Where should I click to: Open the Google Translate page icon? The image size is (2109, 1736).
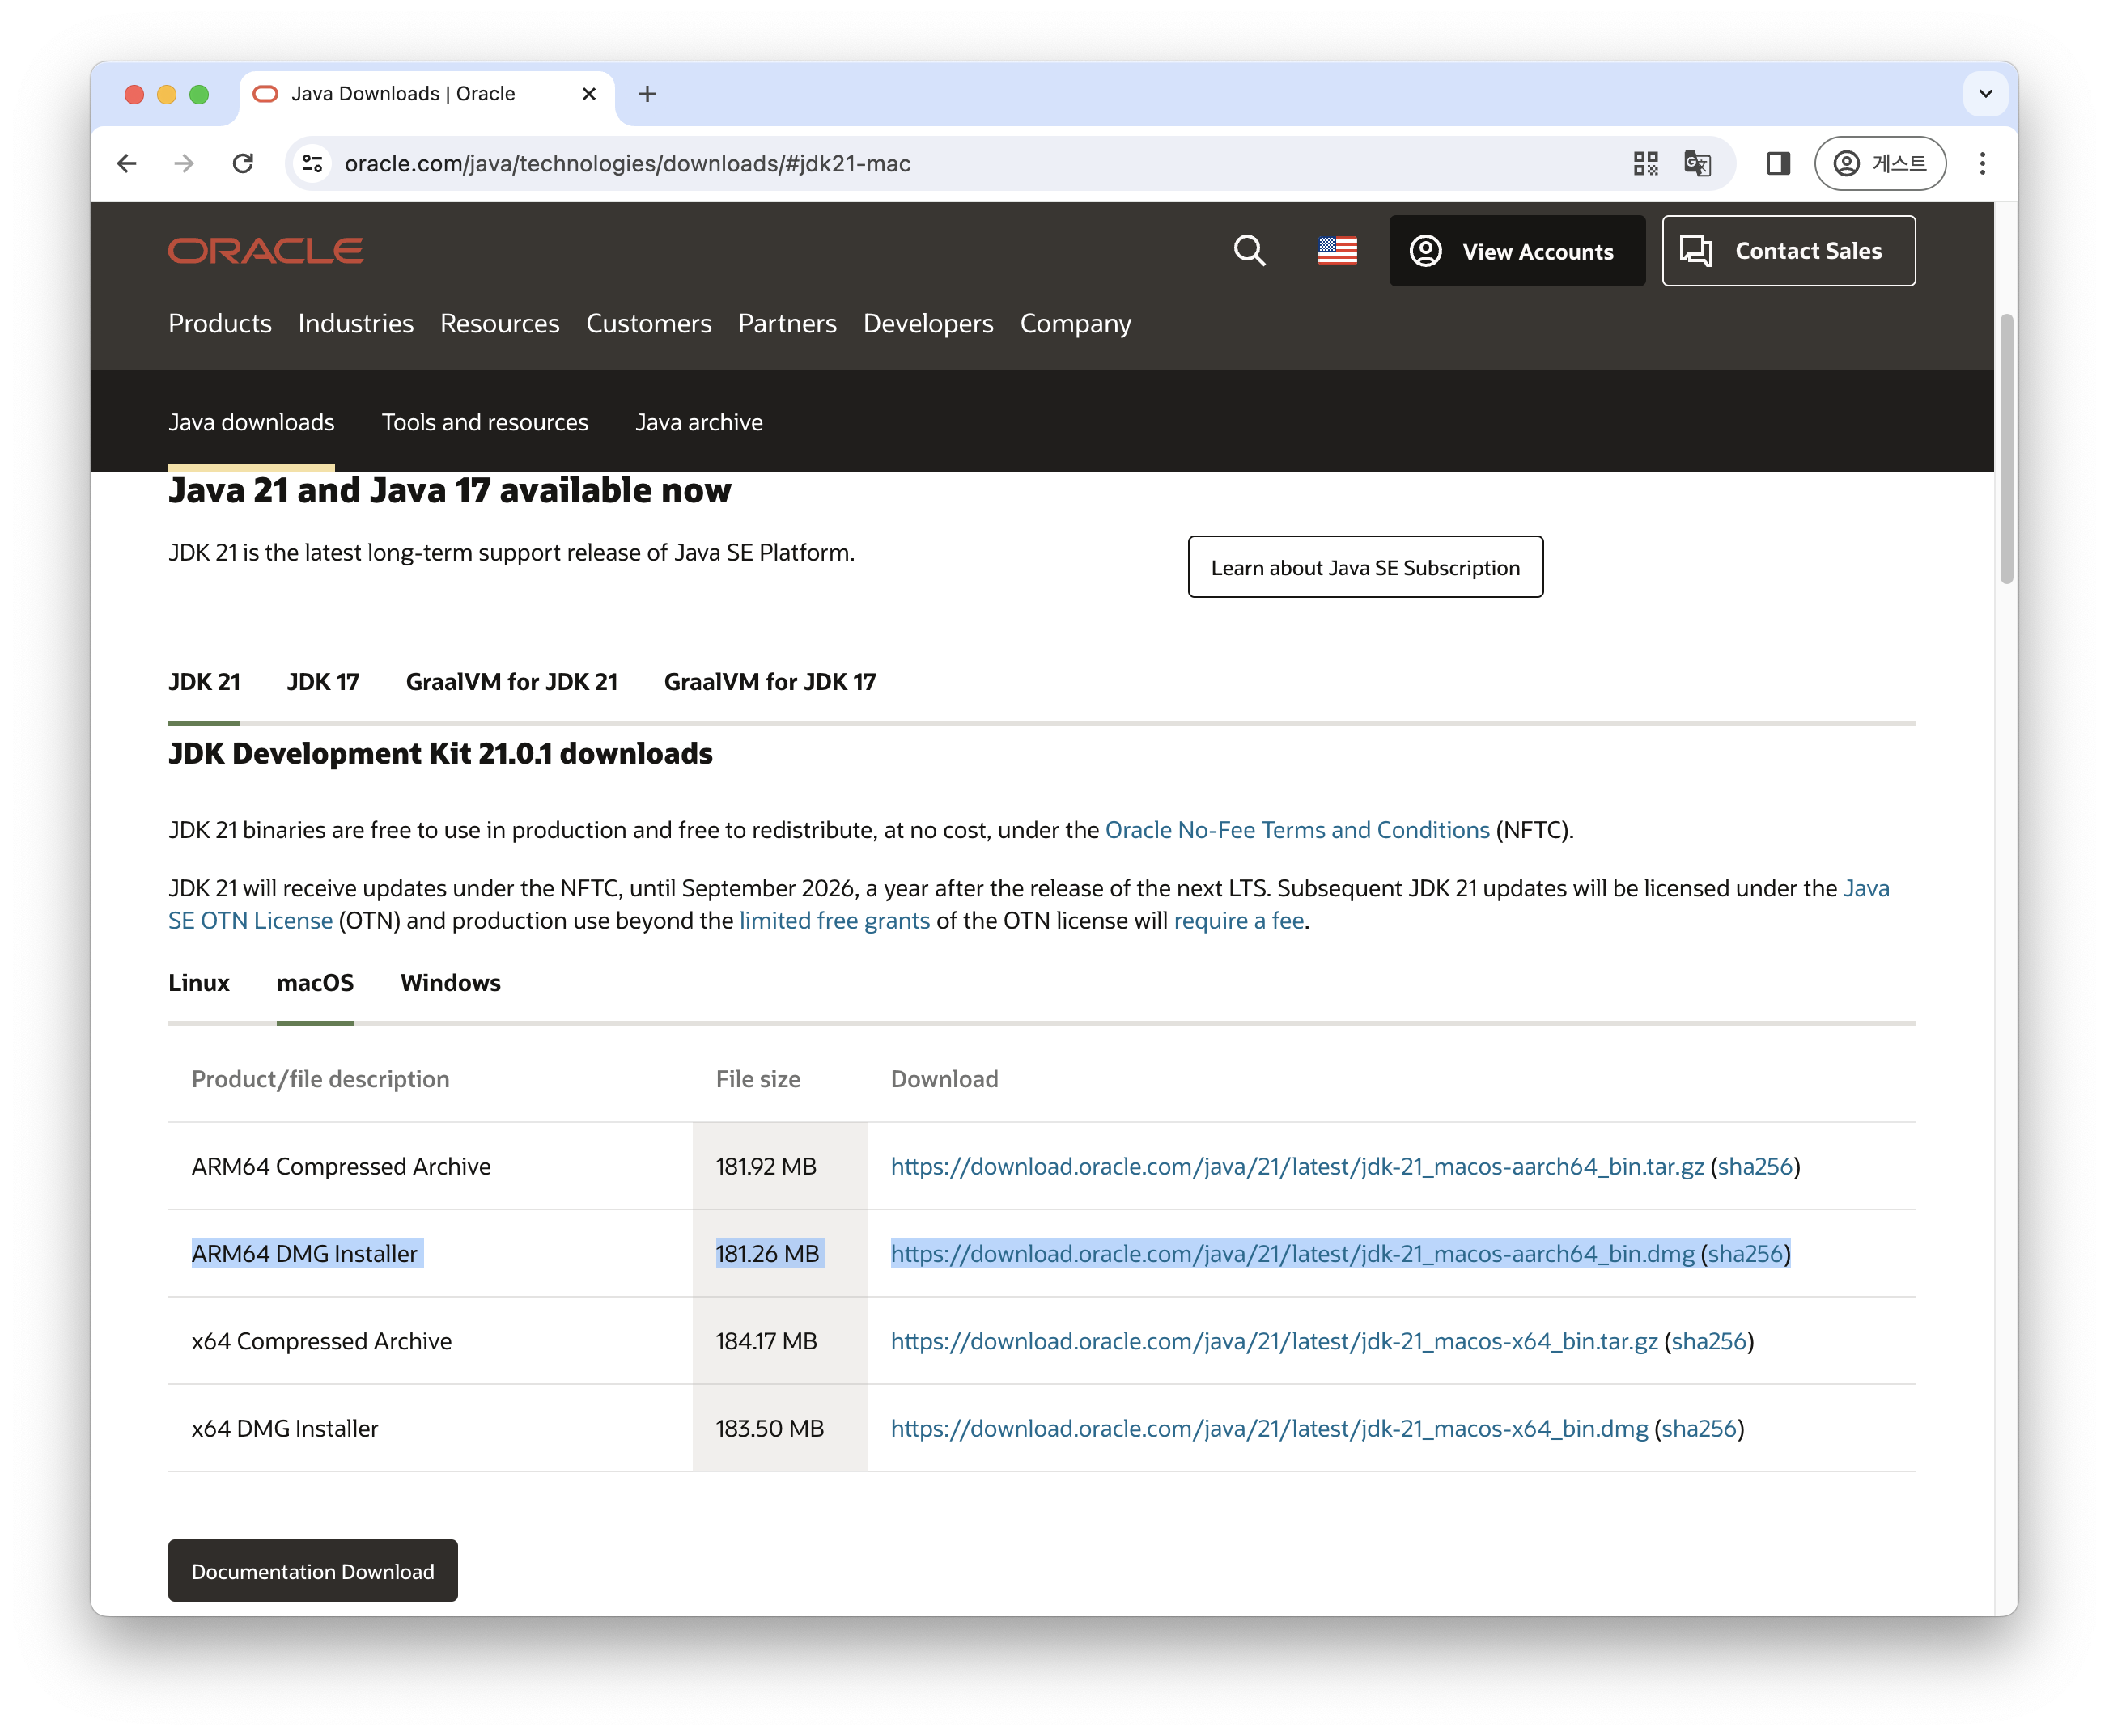pyautogui.click(x=1697, y=163)
